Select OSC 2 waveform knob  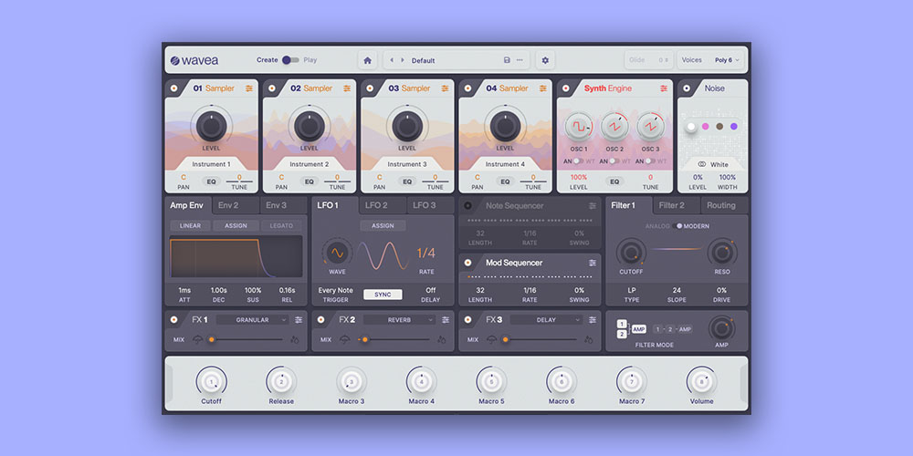click(x=614, y=126)
